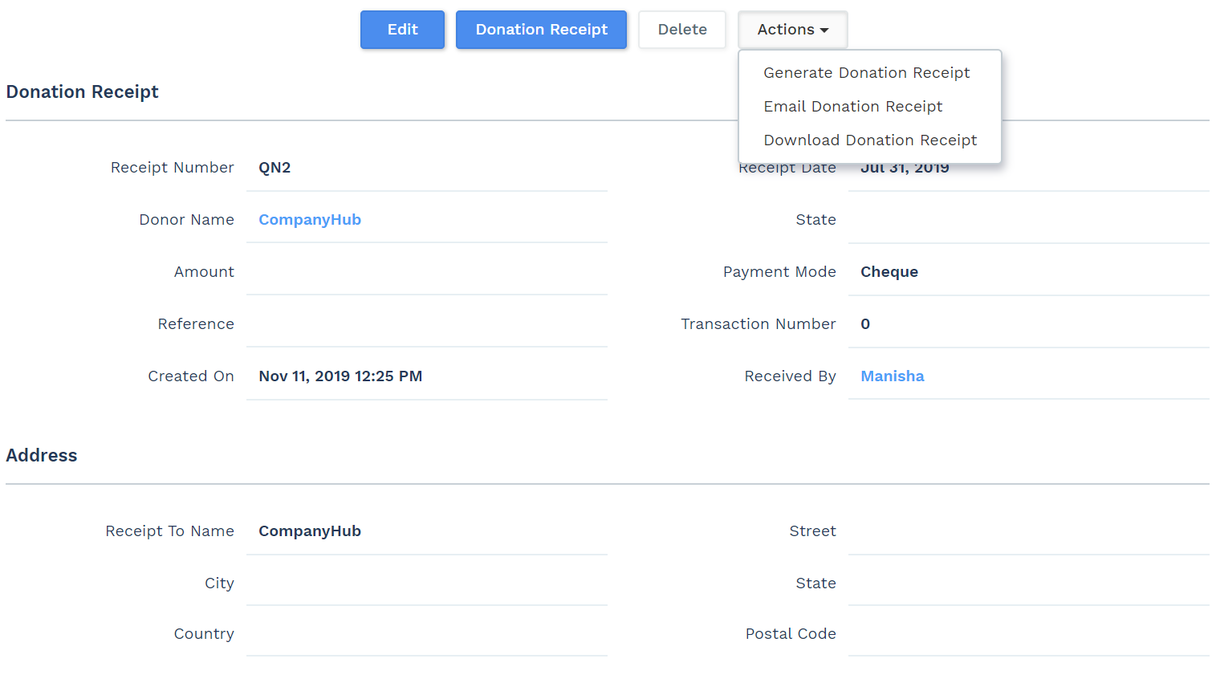This screenshot has width=1216, height=683.
Task: Click the empty Amount field
Action: point(425,272)
